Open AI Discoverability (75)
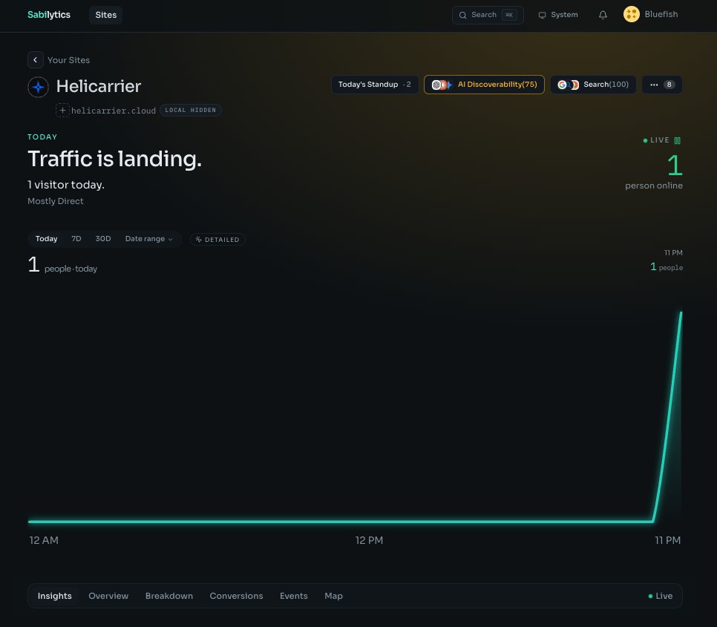This screenshot has height=627, width=717. tap(484, 85)
